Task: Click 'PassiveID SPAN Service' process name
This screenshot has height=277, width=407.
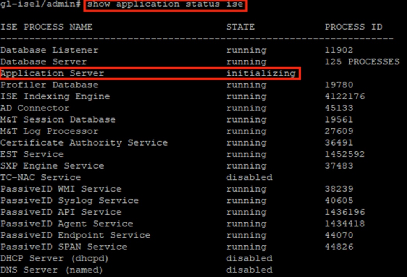Action: [x=64, y=247]
